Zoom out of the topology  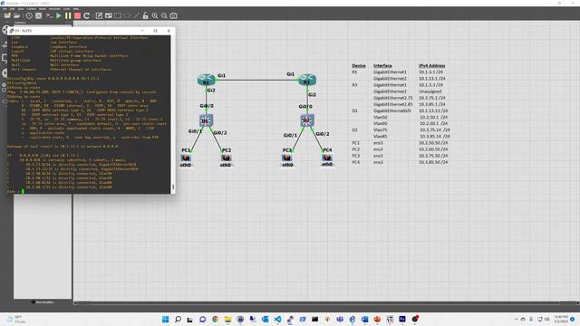[164, 15]
